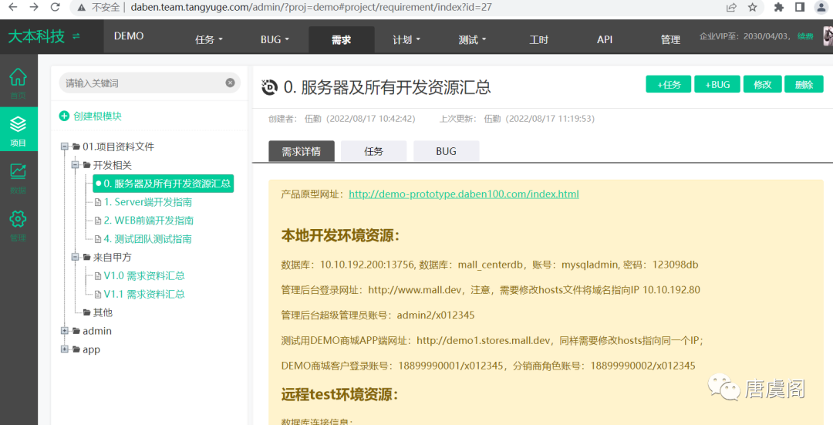Click the 修改 button
Screen dimensions: 833x425
762,85
